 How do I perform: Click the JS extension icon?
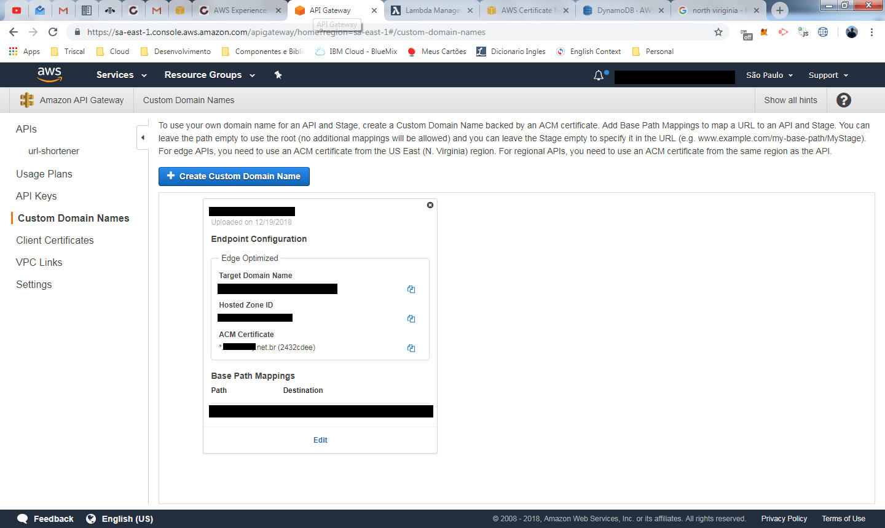(803, 32)
